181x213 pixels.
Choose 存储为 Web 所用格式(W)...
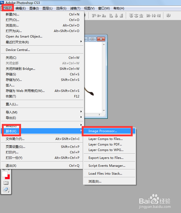(x=42, y=91)
